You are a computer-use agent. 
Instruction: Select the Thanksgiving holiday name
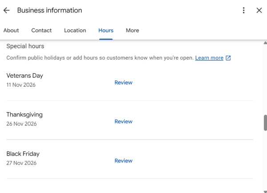point(24,115)
